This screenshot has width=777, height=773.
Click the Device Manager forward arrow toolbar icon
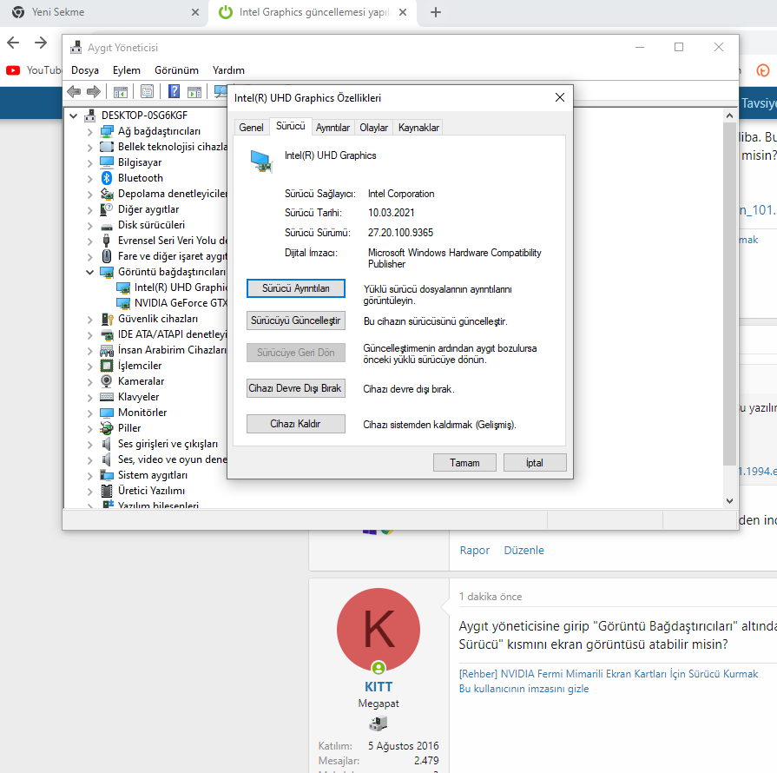(x=94, y=92)
